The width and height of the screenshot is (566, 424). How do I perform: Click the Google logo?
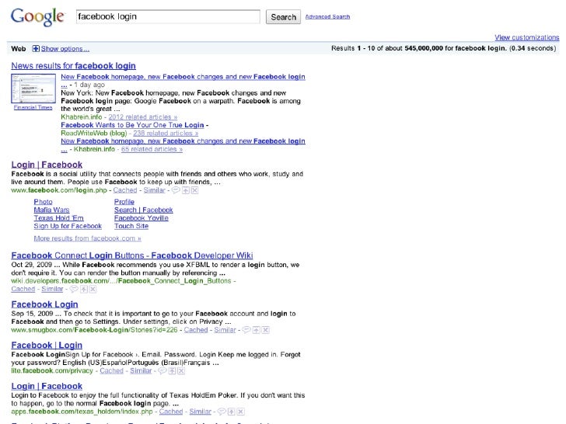tap(37, 16)
